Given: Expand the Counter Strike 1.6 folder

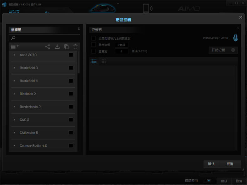Looking at the screenshot, I should point(14,146).
